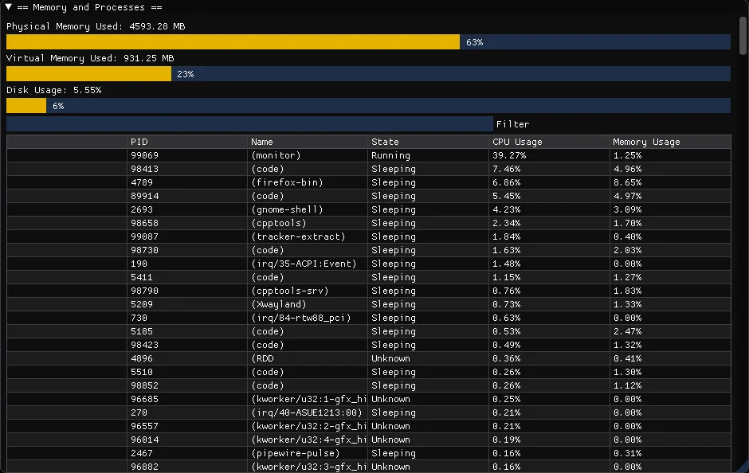Click the Running state cell
The image size is (749, 473).
(390, 155)
